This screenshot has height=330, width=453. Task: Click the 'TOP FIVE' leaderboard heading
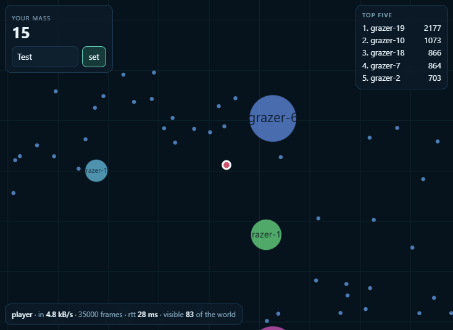click(377, 15)
